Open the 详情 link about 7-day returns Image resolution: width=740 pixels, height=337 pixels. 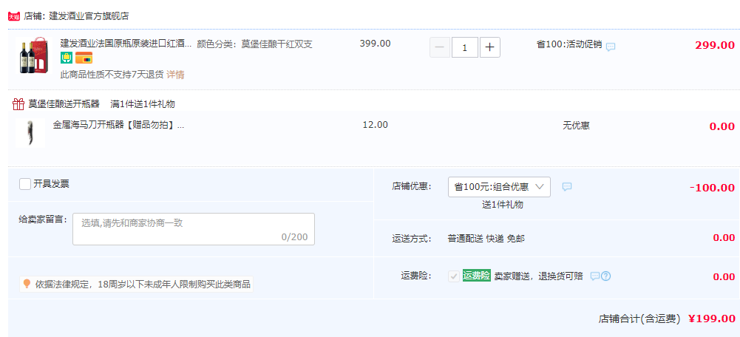pyautogui.click(x=175, y=75)
